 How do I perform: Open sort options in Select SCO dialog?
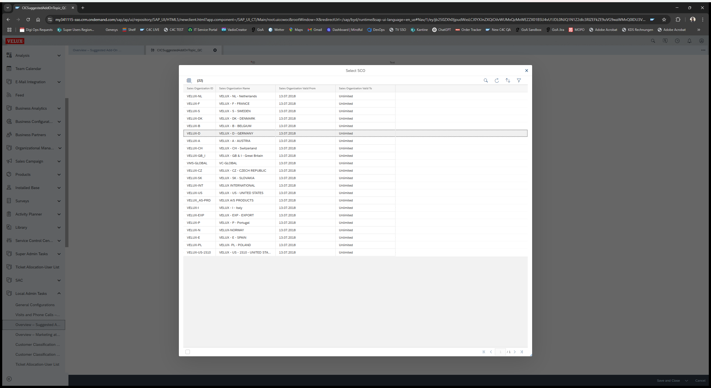tap(508, 80)
